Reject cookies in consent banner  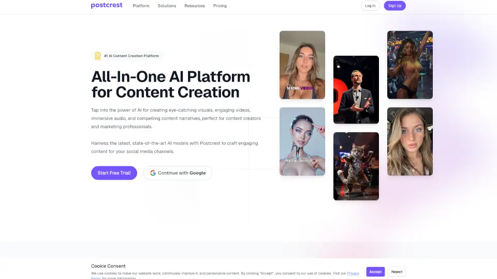(397, 272)
